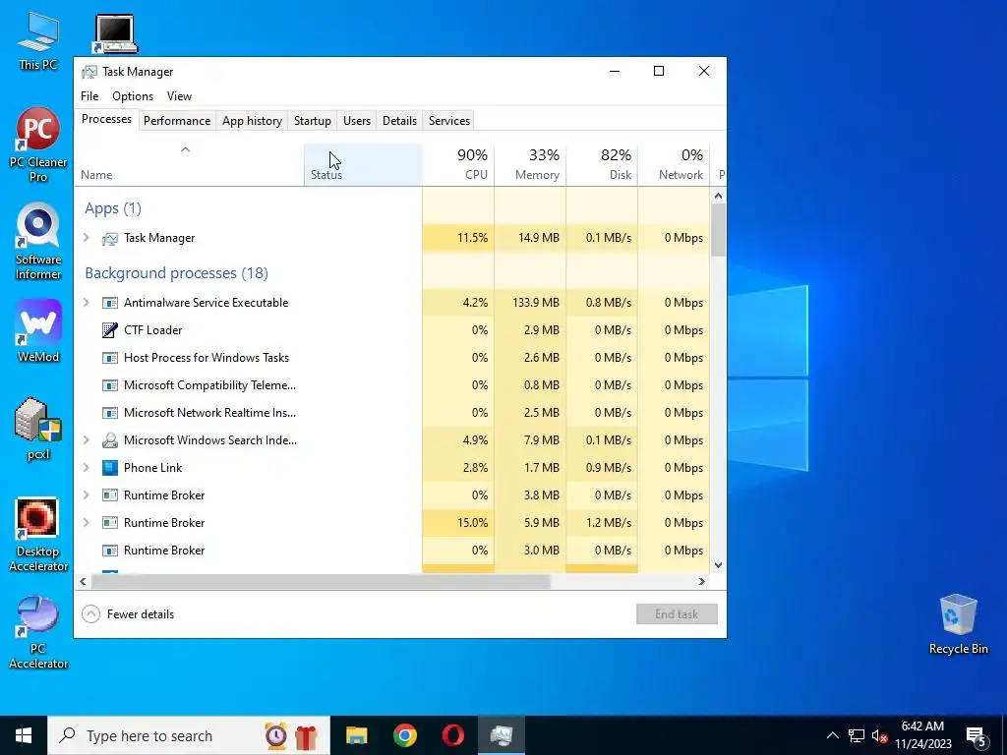Screen dimensions: 1007x755
Task: Open File Explorer from the taskbar
Action: pos(356,735)
